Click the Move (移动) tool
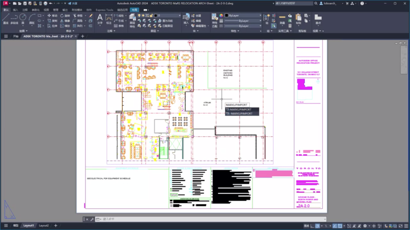Image resolution: width=410 pixels, height=230 pixels. (52, 16)
